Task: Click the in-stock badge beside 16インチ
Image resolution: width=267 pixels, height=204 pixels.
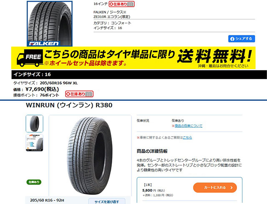Action: (121, 4)
